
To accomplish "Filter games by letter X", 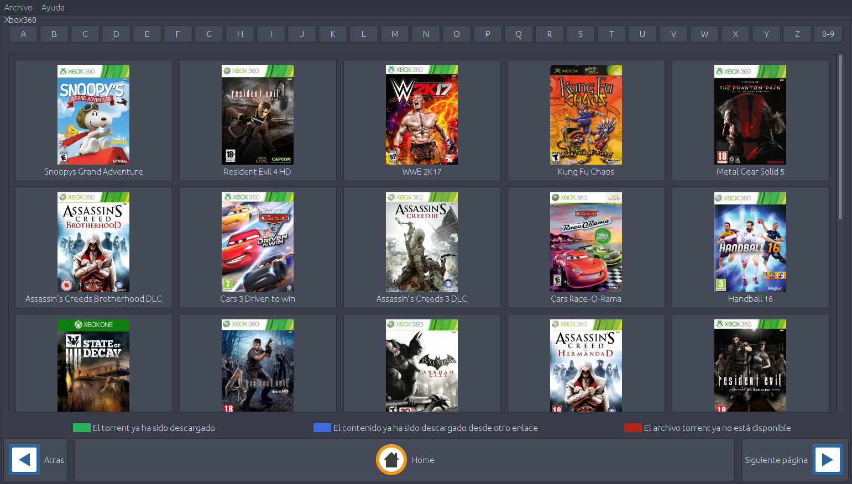I will point(735,34).
